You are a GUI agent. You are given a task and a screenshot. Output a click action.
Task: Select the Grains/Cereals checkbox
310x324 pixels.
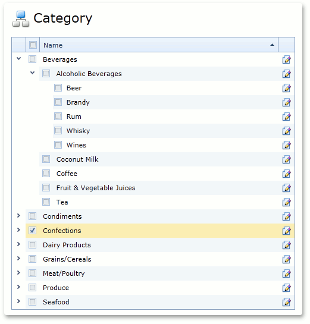[33, 259]
